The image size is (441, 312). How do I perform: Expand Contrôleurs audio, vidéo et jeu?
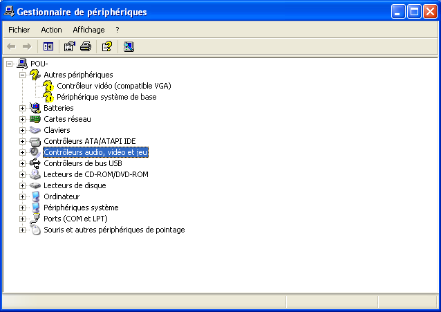tap(23, 152)
